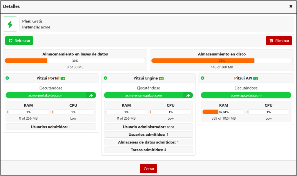297x176 pixels.
Task: Click the Refrescar button
Action: tap(19, 41)
